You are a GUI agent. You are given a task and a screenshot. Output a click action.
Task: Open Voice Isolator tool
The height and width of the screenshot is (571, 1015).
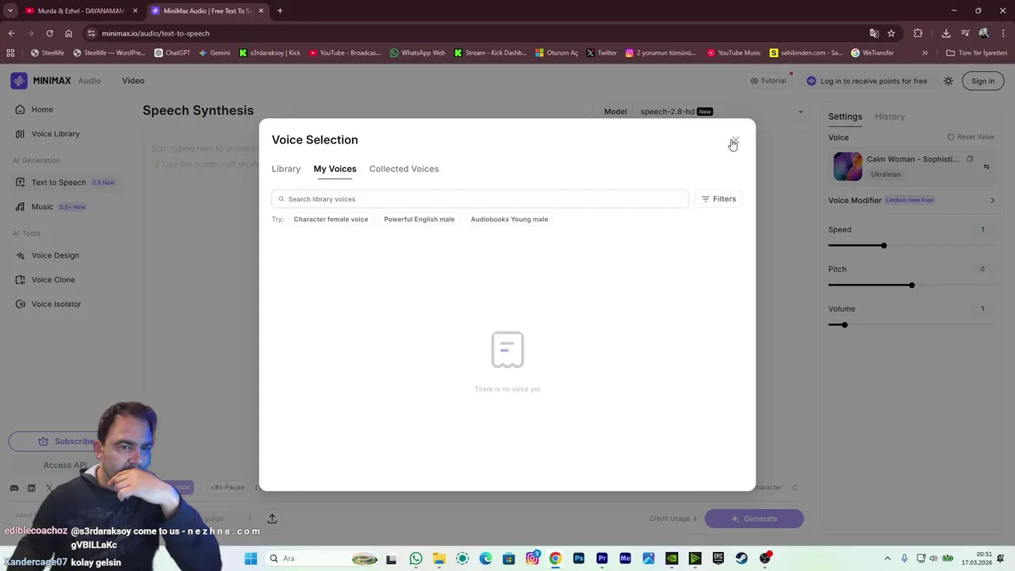point(56,305)
